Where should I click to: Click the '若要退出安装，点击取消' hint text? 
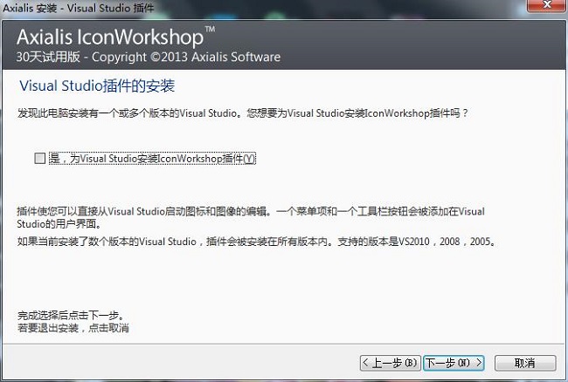coord(73,328)
